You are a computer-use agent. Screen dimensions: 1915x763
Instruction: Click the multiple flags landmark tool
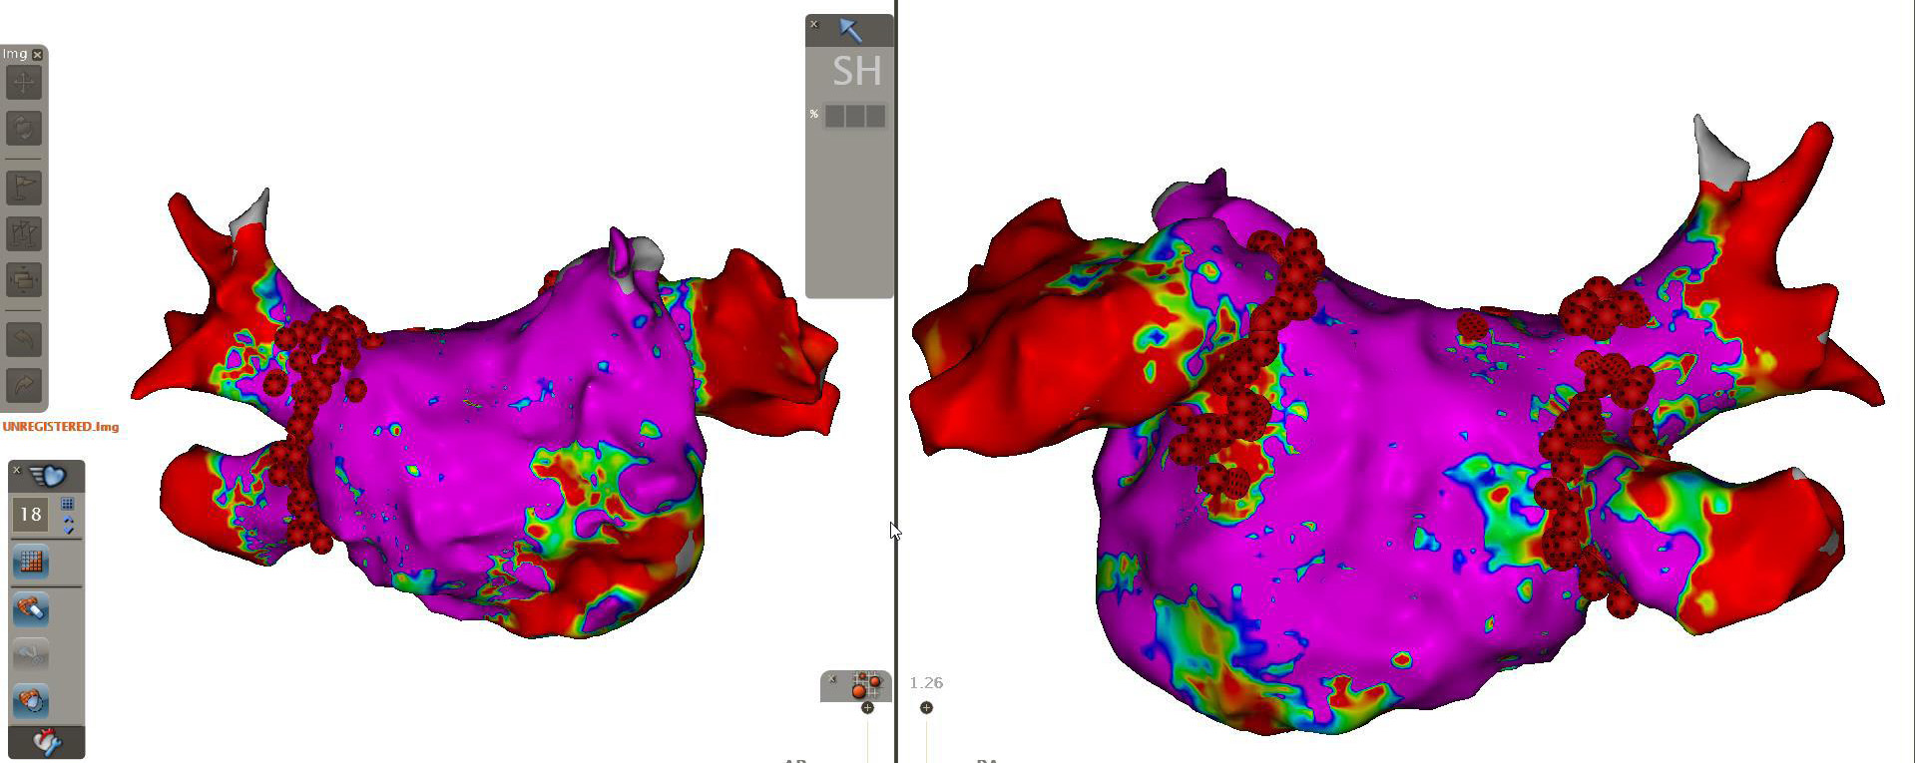(x=24, y=234)
